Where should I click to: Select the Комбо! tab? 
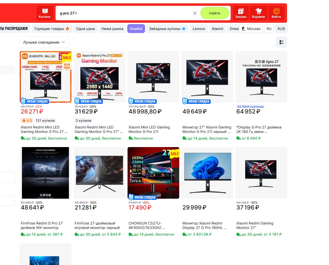tap(136, 29)
